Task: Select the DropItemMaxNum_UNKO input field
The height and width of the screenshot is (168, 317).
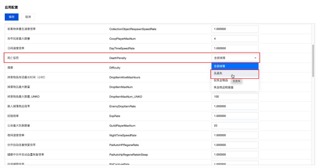Action: click(x=235, y=97)
